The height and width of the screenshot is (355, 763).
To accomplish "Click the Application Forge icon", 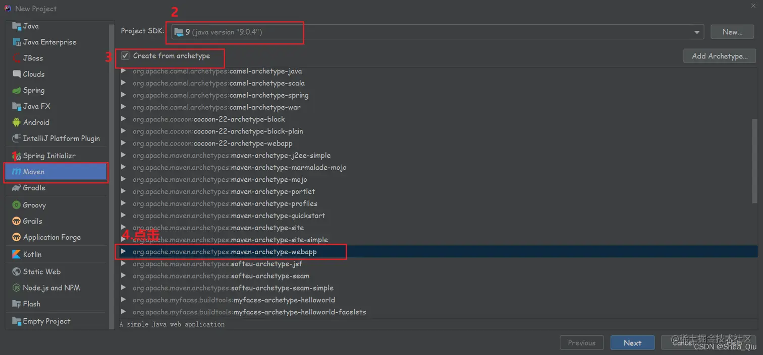I will pyautogui.click(x=16, y=237).
